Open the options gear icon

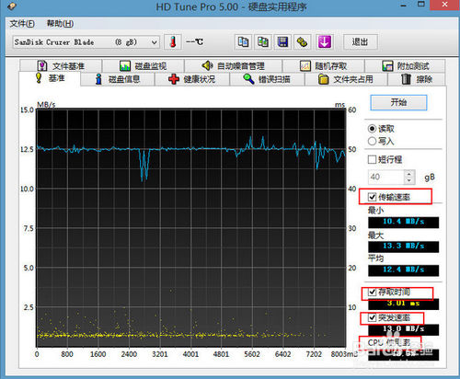(302, 41)
